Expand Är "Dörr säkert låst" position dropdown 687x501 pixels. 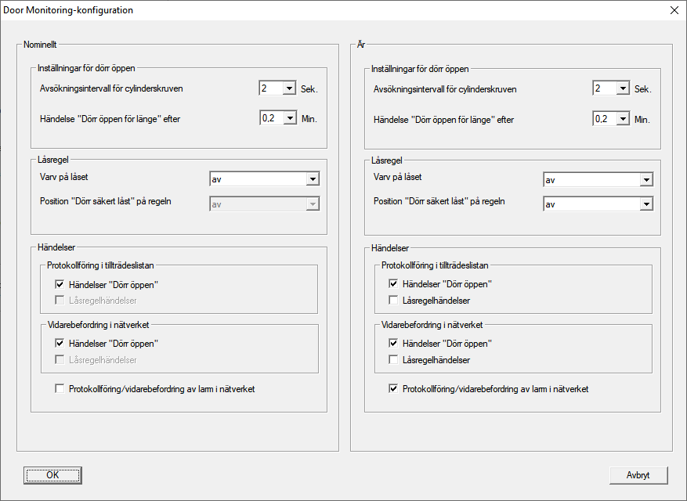(645, 204)
